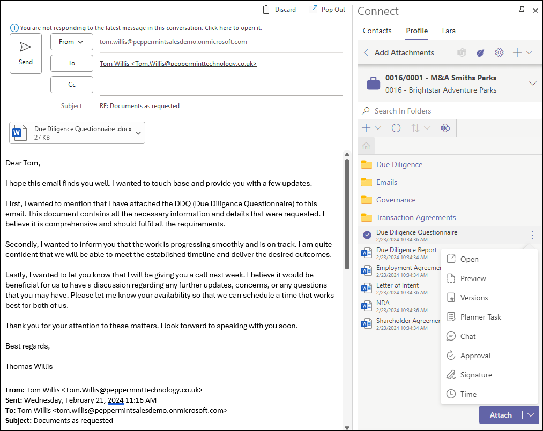This screenshot has width=543, height=431.
Task: Click Word icon of Due Diligence Report
Action: [x=367, y=253]
